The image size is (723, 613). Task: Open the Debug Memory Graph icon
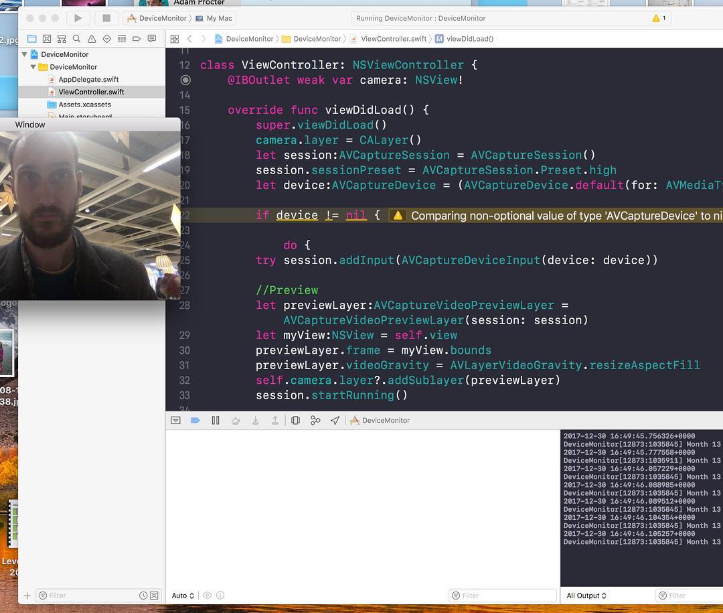tap(315, 421)
